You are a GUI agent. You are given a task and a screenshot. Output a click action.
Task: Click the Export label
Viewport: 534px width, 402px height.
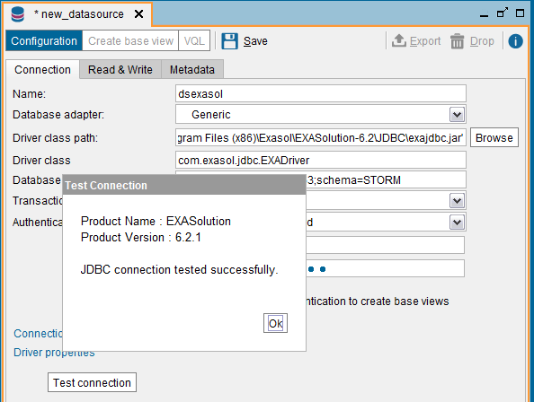pos(425,41)
